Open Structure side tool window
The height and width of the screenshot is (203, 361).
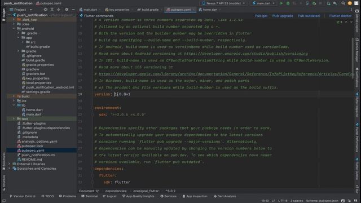click(x=3, y=183)
